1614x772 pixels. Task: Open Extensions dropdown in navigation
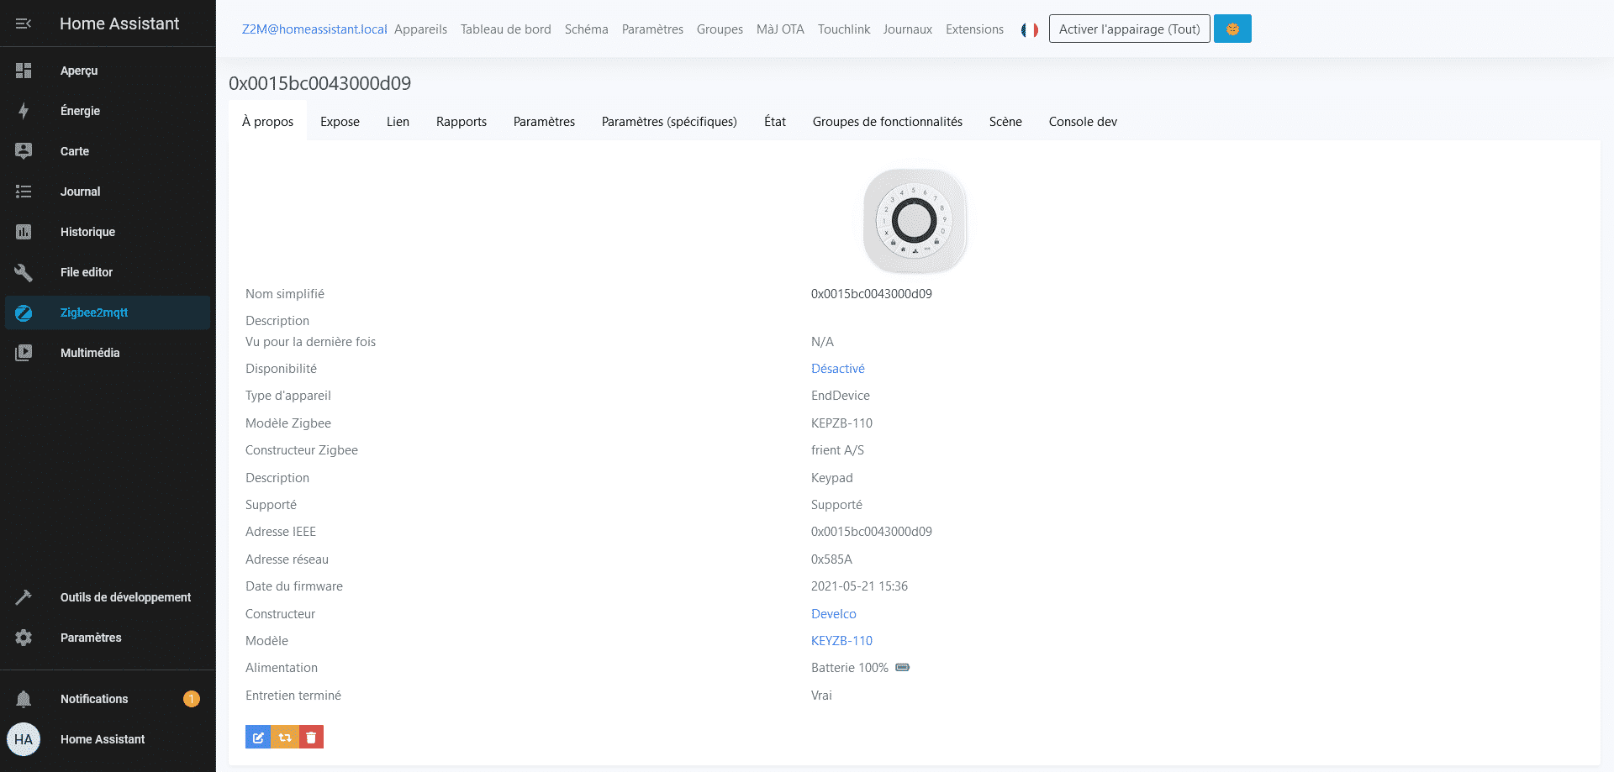pyautogui.click(x=974, y=29)
